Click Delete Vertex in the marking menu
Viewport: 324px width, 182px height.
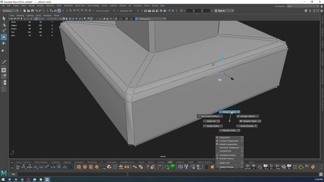pos(213,126)
